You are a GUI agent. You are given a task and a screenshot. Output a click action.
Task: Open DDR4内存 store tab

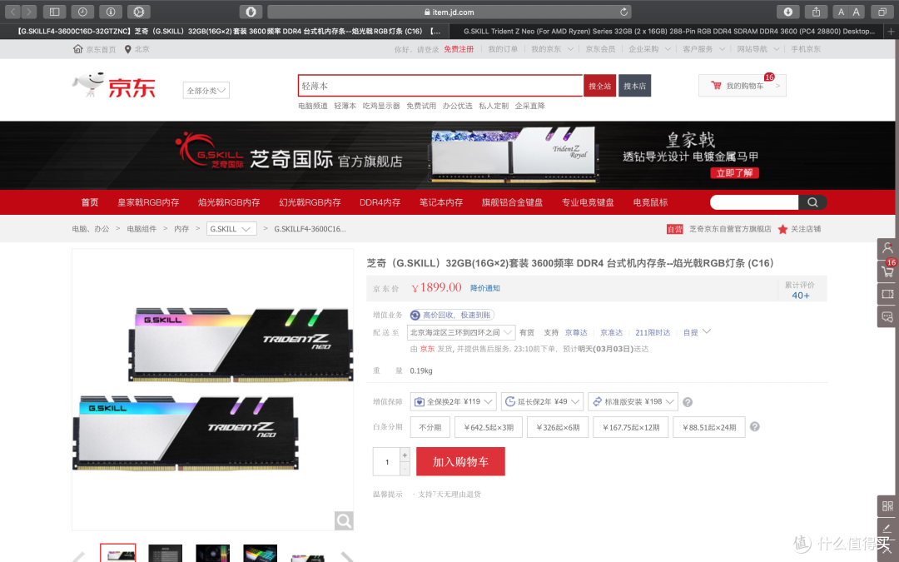point(380,202)
